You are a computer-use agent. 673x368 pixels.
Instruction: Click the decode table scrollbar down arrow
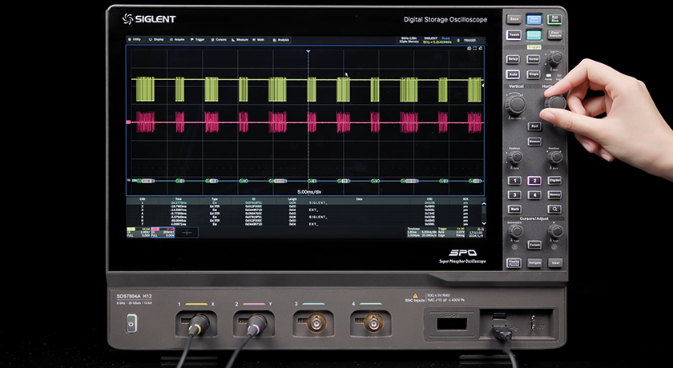[x=482, y=223]
